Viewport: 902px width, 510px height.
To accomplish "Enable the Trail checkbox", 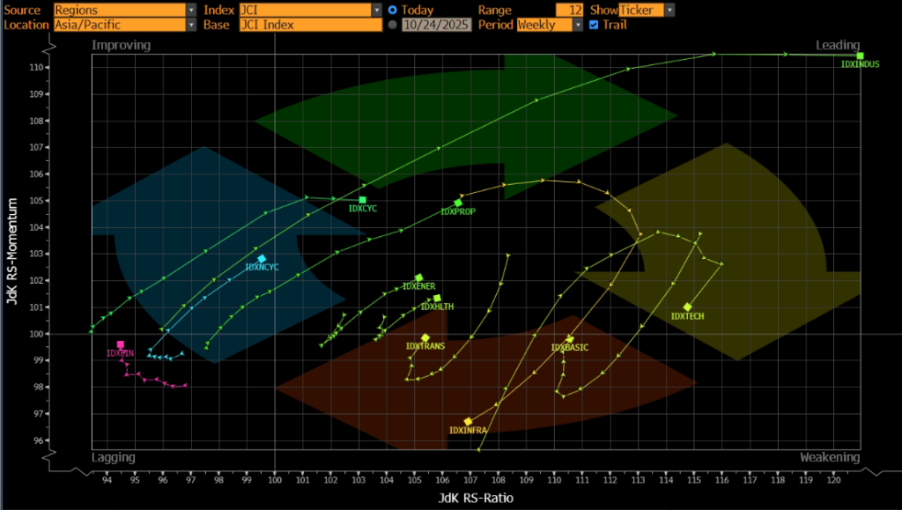I will tap(593, 25).
